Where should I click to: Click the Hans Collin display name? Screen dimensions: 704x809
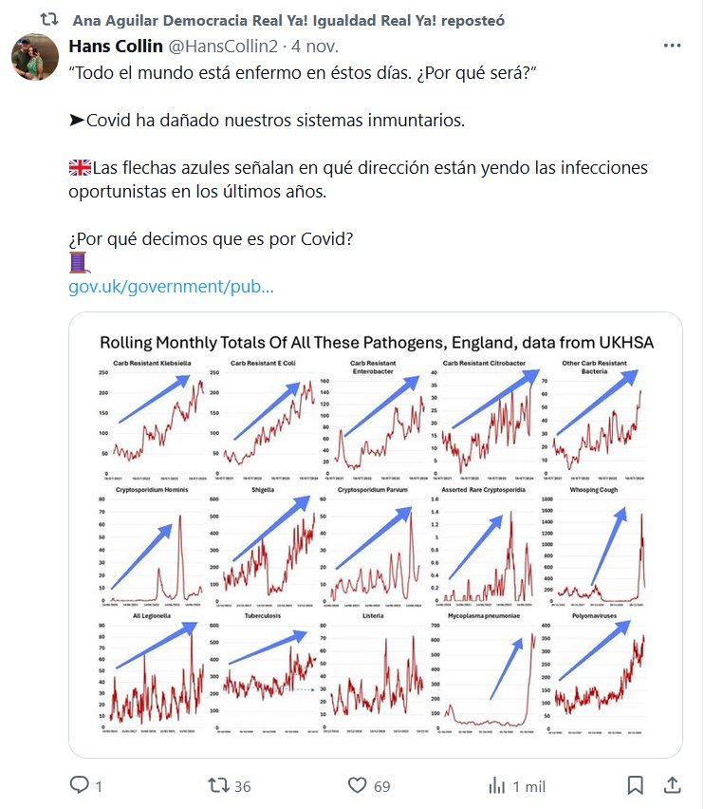pyautogui.click(x=116, y=47)
